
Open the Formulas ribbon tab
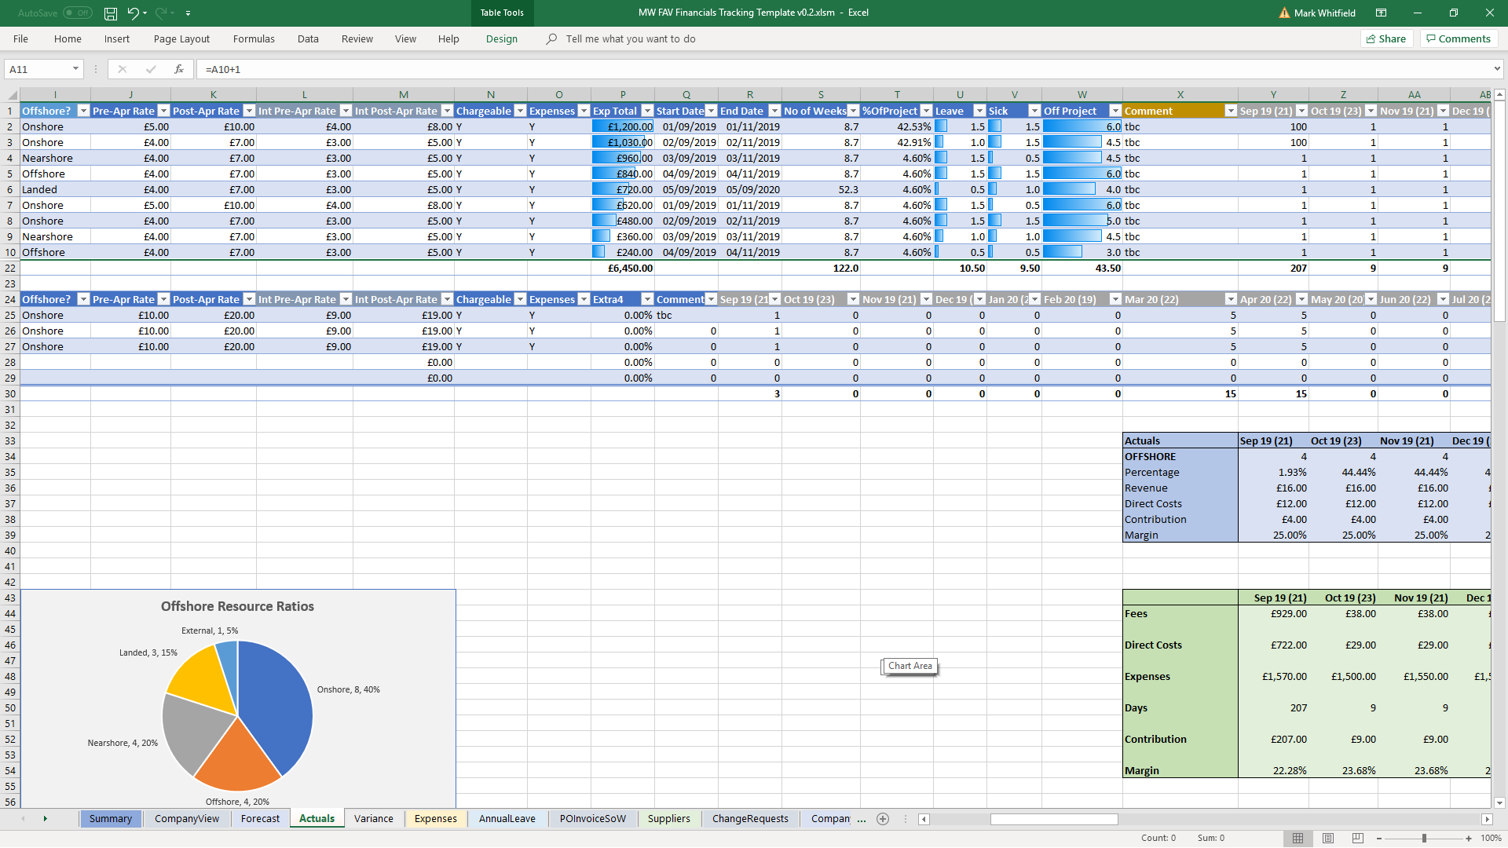coord(254,38)
